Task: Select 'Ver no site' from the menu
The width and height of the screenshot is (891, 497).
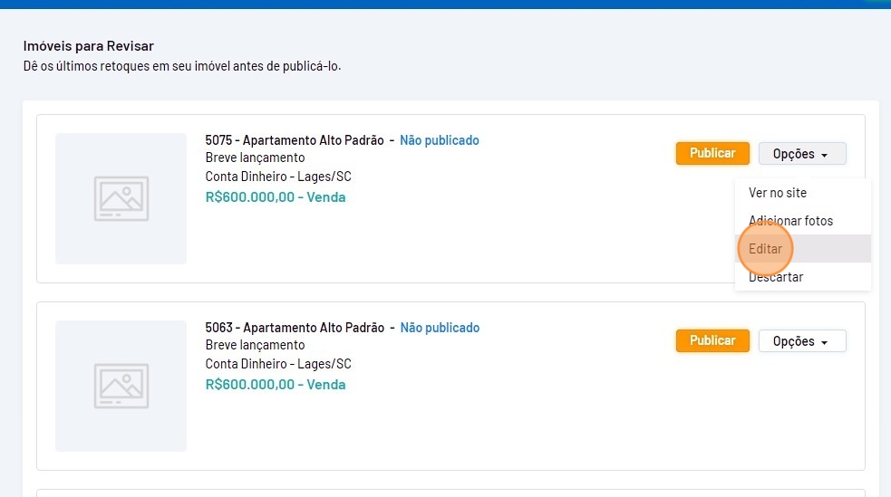Action: (x=777, y=193)
